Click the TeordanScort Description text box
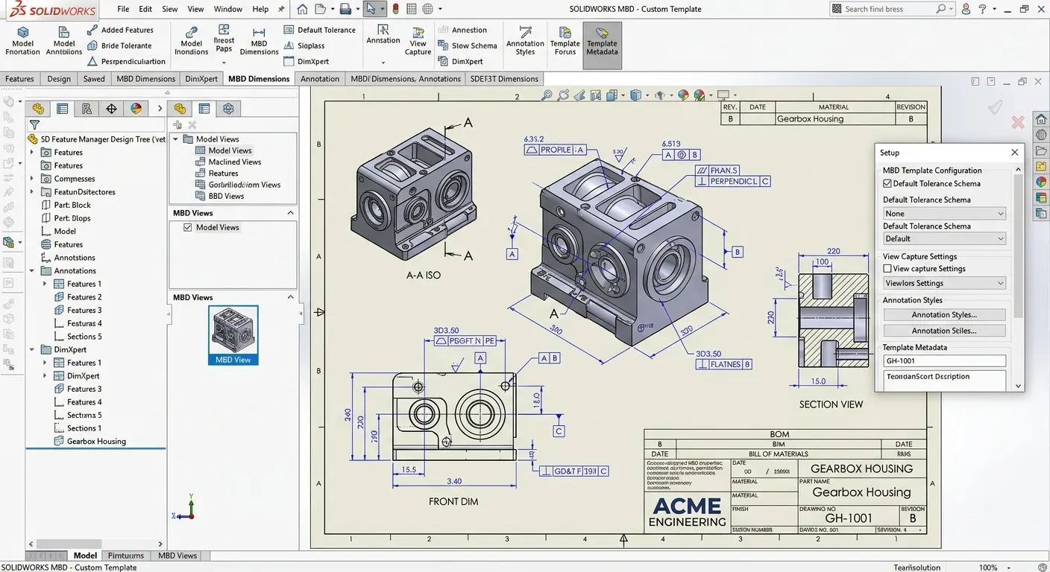This screenshot has height=572, width=1050. tap(944, 380)
